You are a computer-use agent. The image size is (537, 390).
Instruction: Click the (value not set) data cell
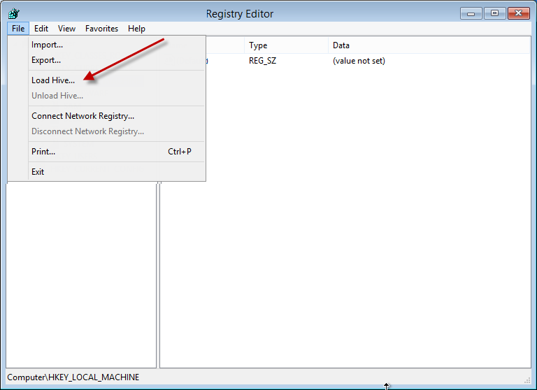[x=359, y=61]
